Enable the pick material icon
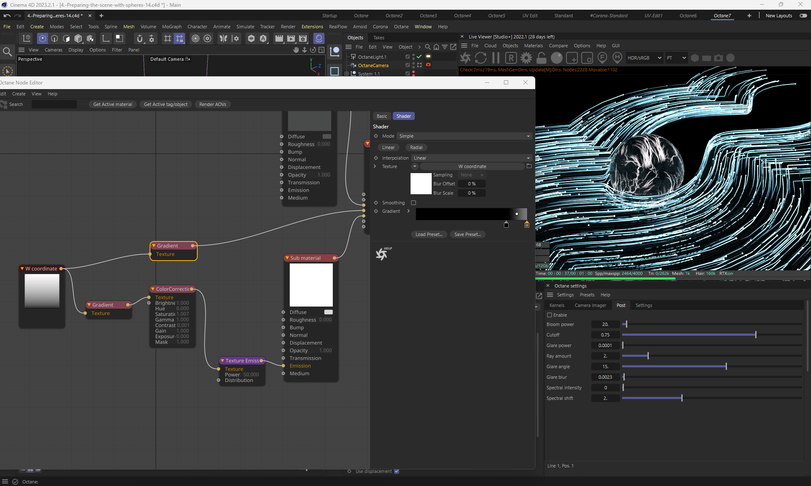This screenshot has height=486, width=811. (617, 58)
